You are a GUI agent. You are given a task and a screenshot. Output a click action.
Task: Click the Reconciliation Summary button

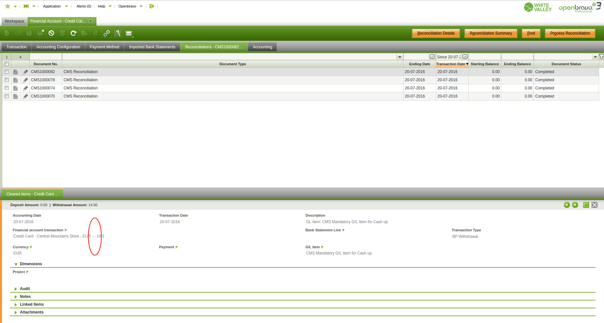pos(491,33)
